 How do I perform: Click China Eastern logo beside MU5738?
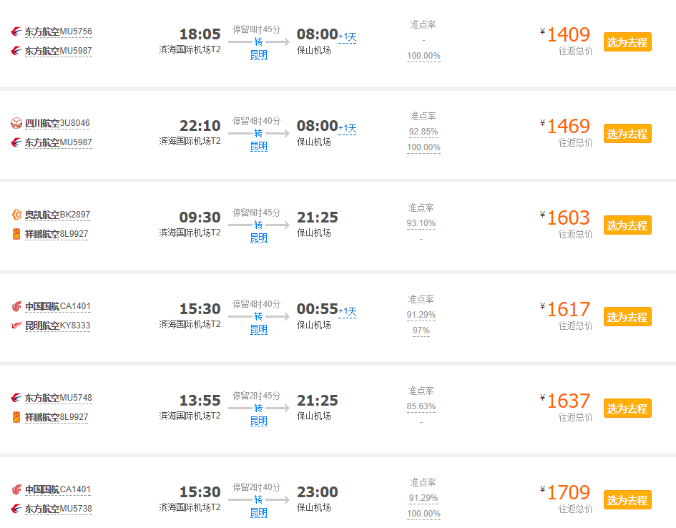coord(16,509)
